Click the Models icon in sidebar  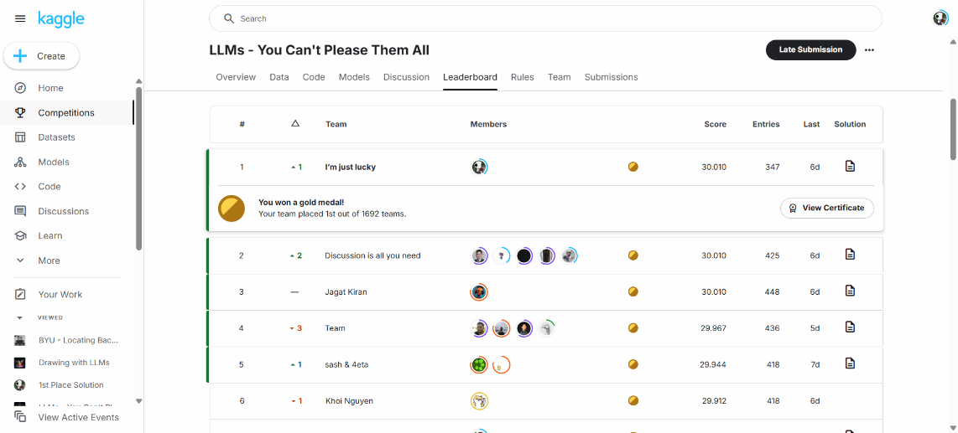(x=20, y=162)
